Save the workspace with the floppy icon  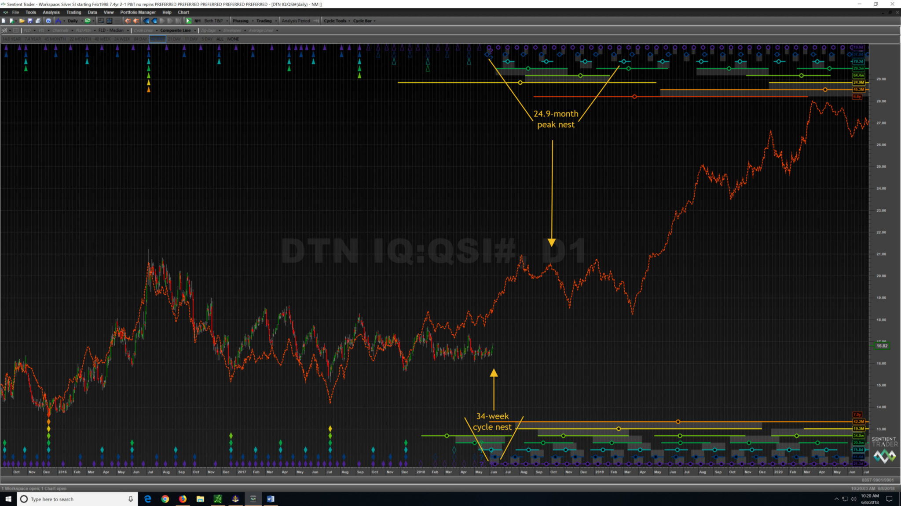coord(30,21)
